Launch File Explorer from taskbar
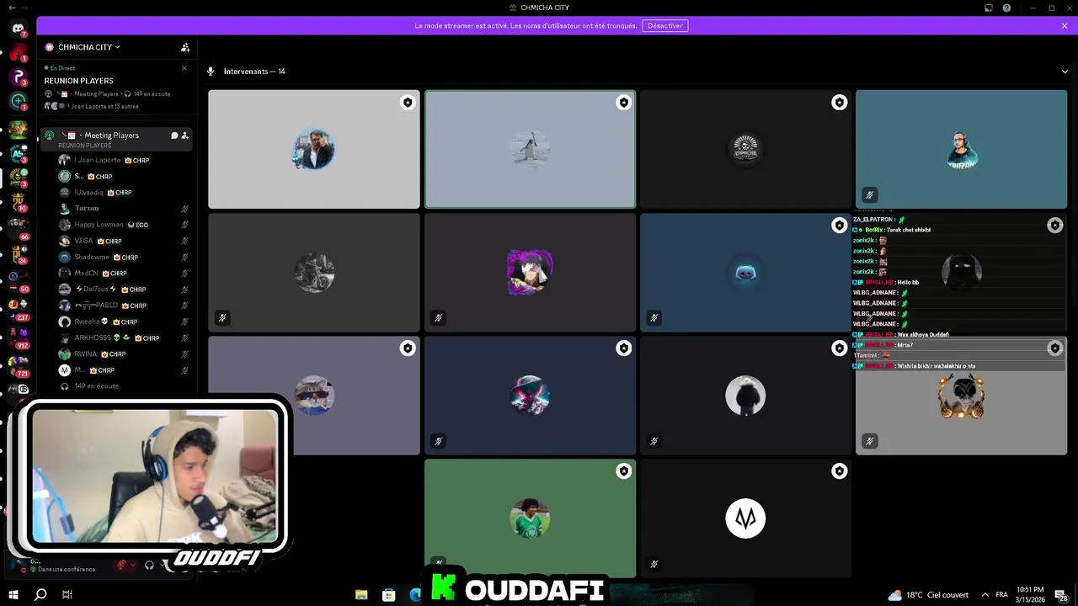 point(361,595)
